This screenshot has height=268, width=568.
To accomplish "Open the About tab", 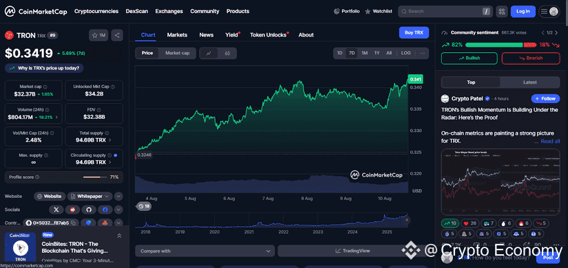I will [306, 35].
